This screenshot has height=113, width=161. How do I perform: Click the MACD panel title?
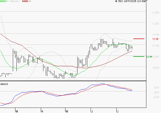(4, 84)
